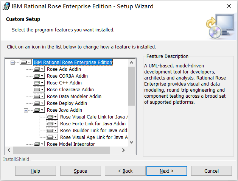
Task: Open Help for Custom Setup
Action: click(x=36, y=171)
